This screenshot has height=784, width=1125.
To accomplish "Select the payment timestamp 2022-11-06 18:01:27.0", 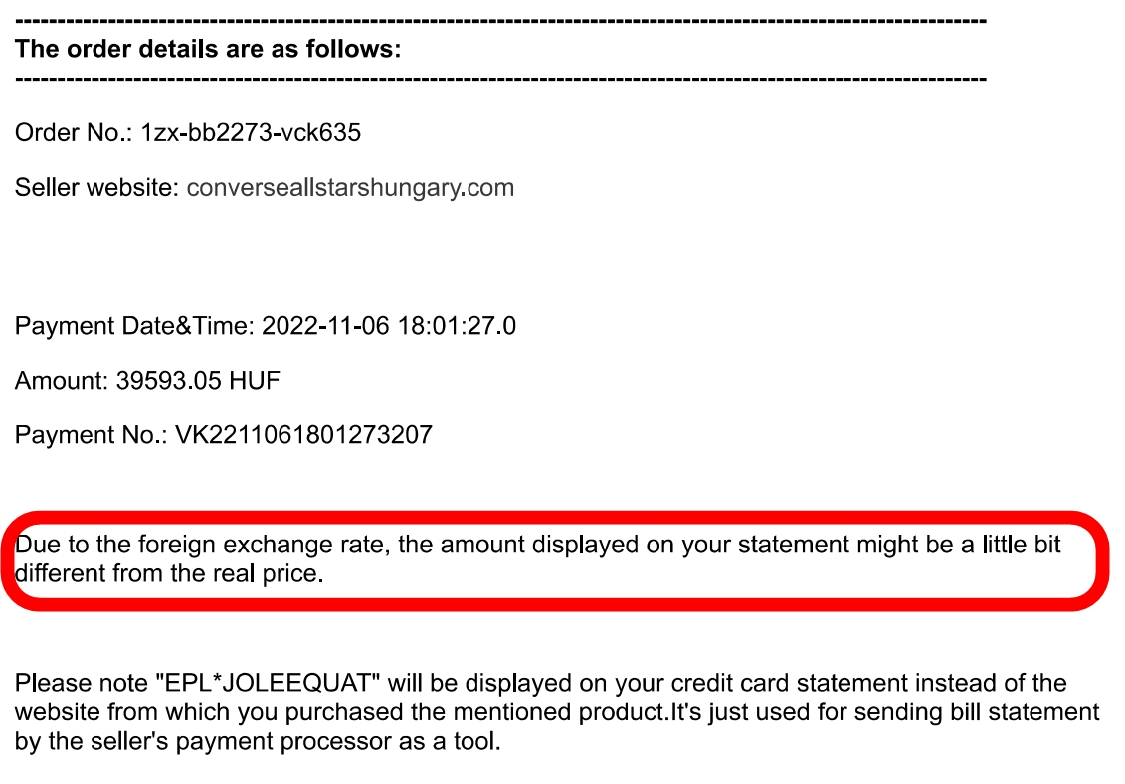I will 389,326.
